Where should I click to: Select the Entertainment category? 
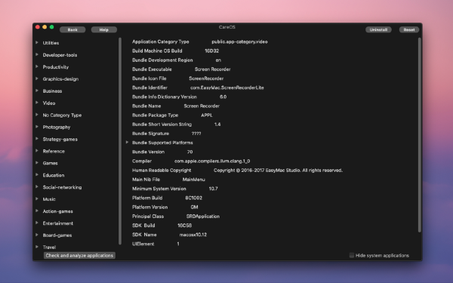click(x=58, y=223)
